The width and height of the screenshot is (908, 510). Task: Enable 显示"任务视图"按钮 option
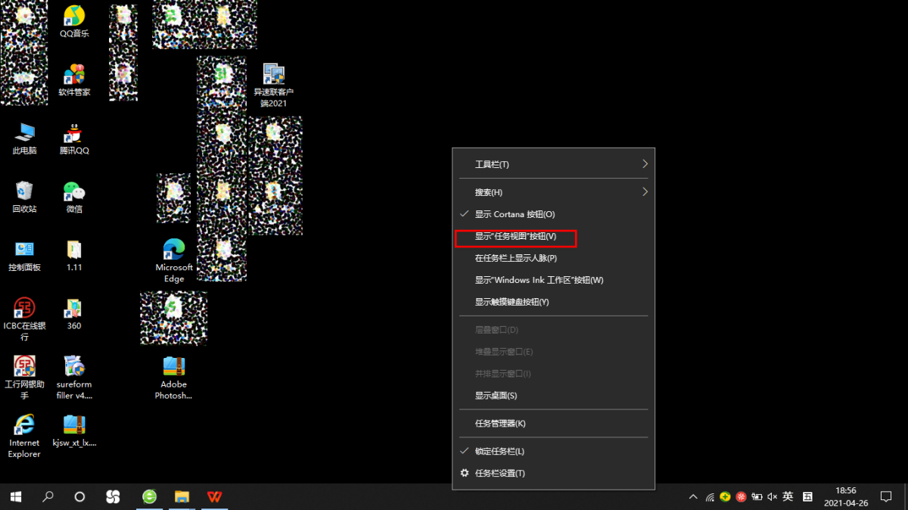tap(515, 237)
